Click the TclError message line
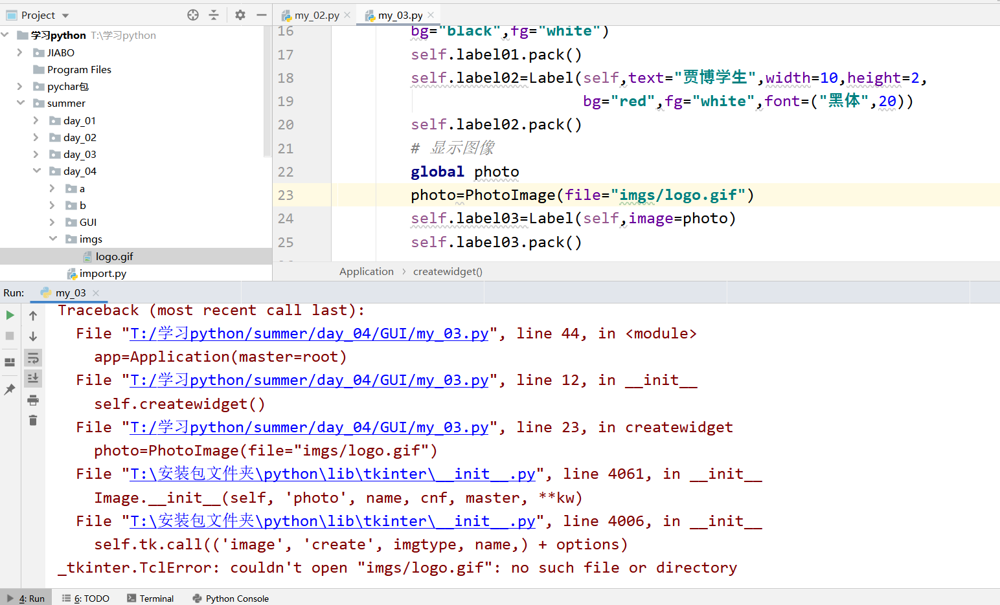 click(x=397, y=567)
